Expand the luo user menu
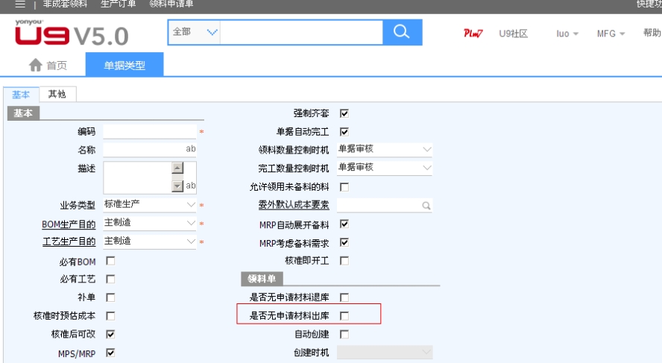Image resolution: width=662 pixels, height=363 pixels. [567, 34]
